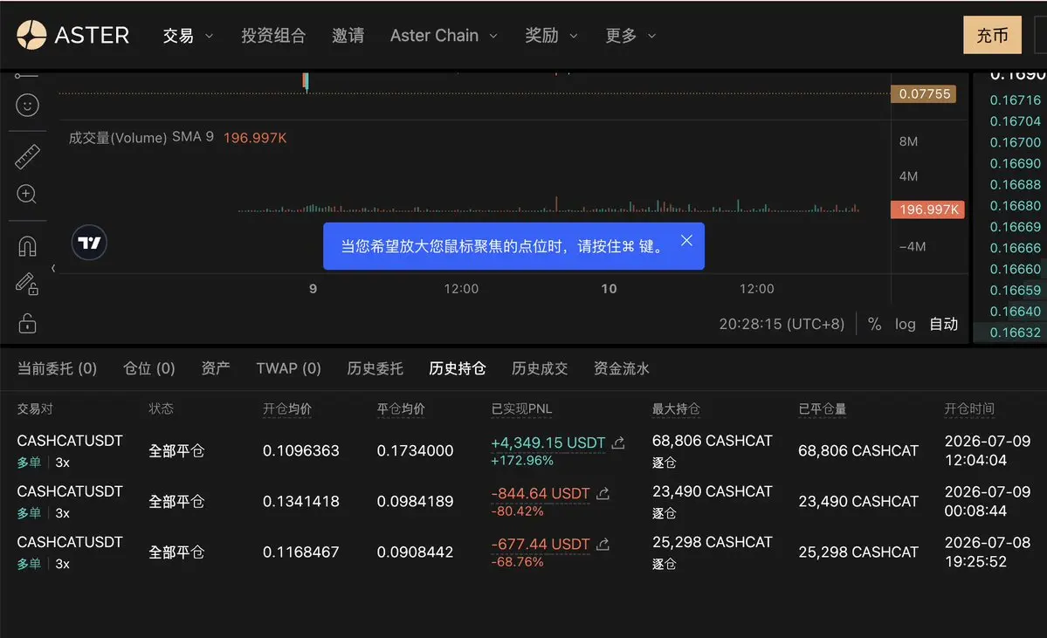1047x638 pixels.
Task: Toggle stay in drawing mode pencil-lock
Action: tap(27, 285)
